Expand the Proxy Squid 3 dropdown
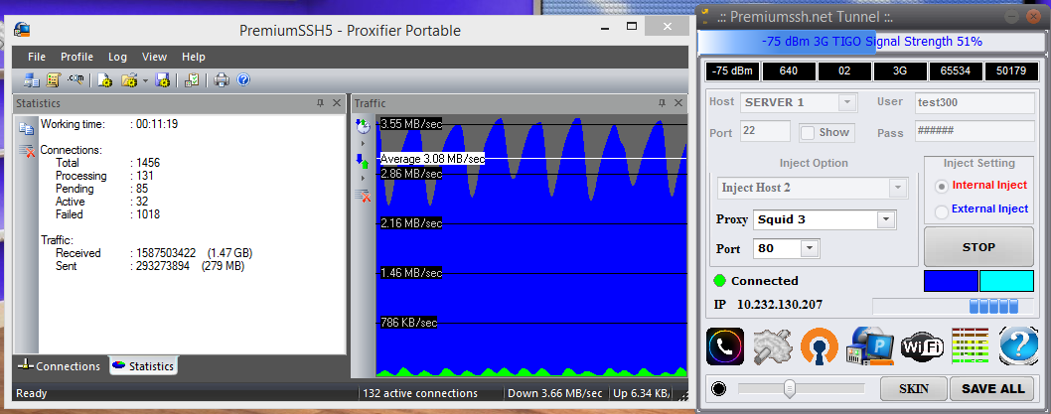The image size is (1051, 414). pos(884,219)
